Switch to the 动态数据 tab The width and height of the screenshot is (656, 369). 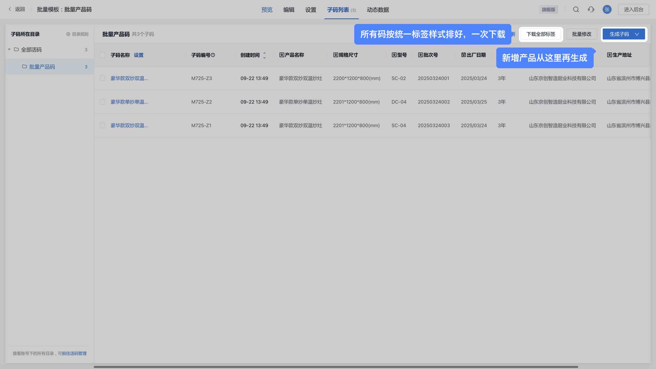[x=378, y=10]
